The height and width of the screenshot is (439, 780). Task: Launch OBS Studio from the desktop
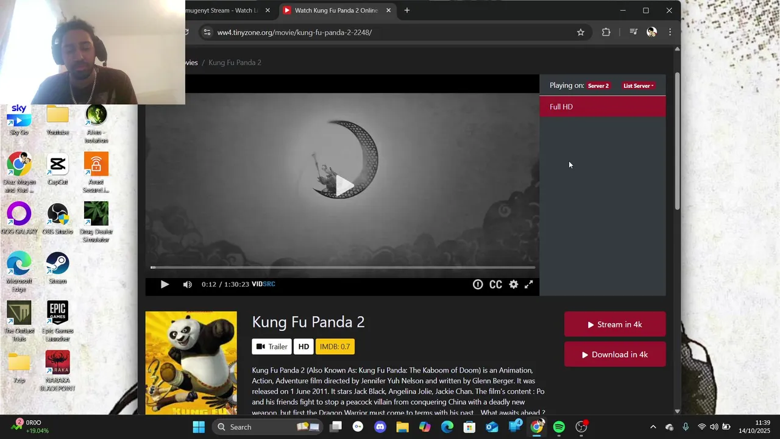[x=57, y=219]
